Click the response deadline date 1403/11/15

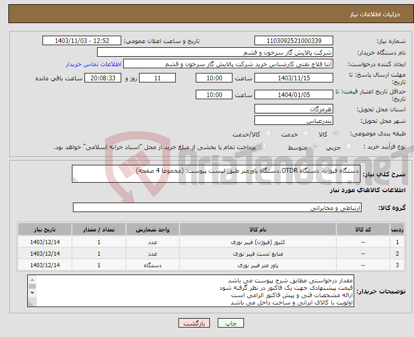point(294,78)
